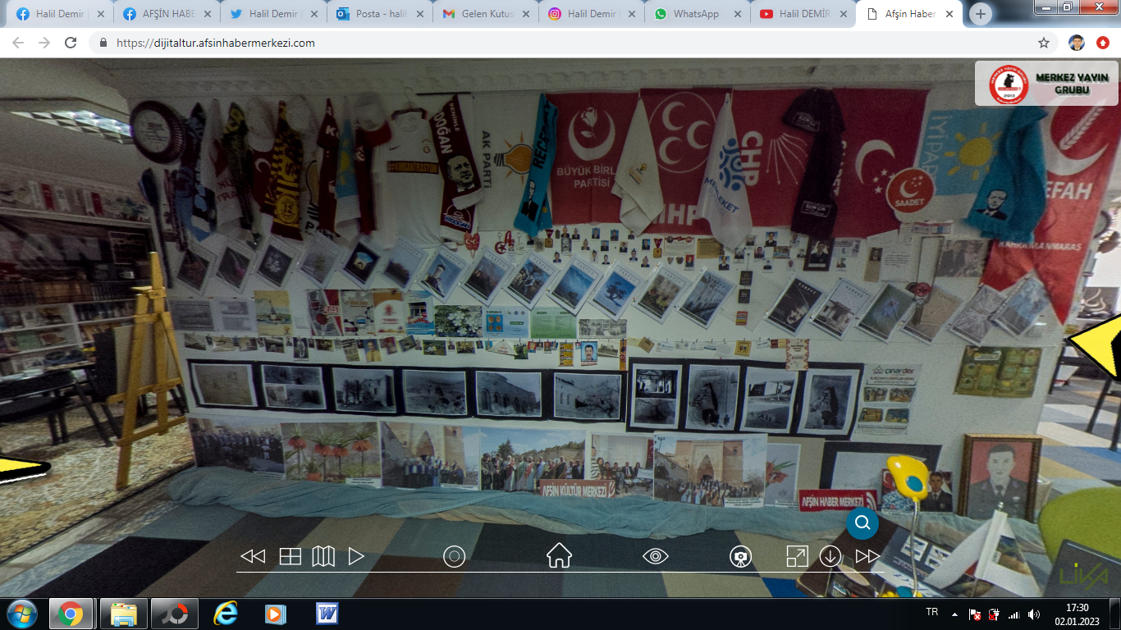The width and height of the screenshot is (1121, 630).
Task: Open Microsoft Word from the taskbar
Action: pos(327,614)
